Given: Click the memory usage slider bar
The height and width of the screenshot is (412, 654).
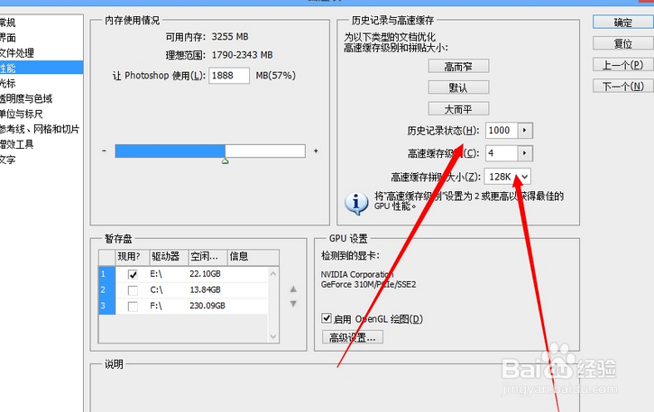Looking at the screenshot, I should (x=210, y=151).
